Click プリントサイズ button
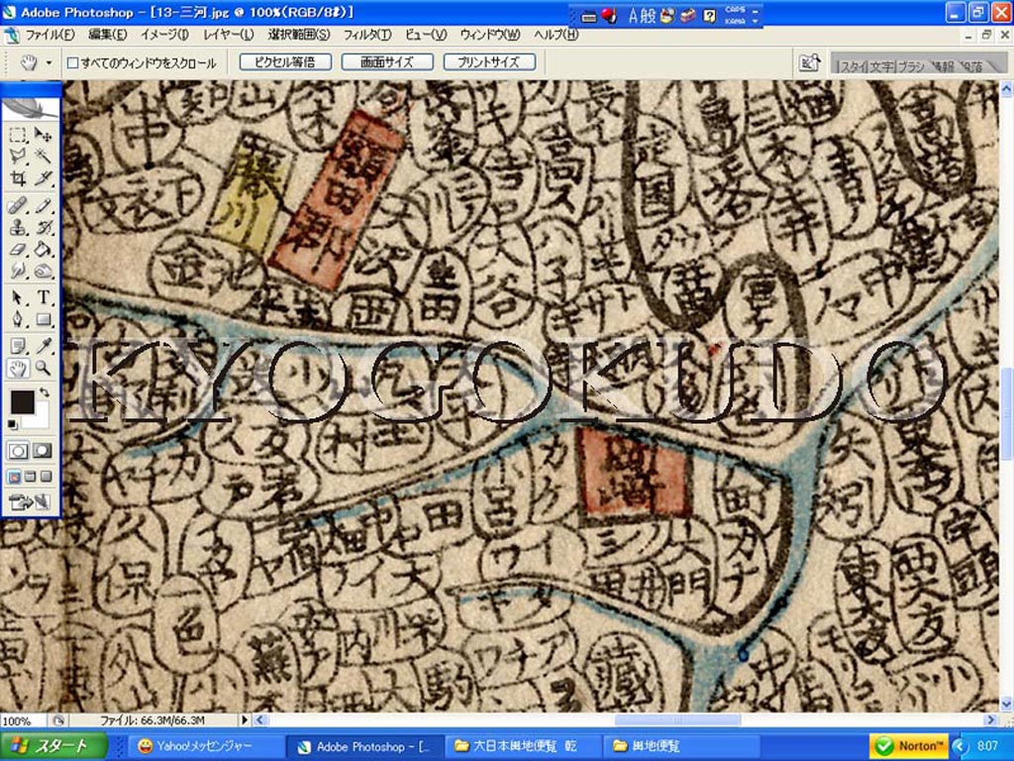Viewport: 1014px width, 761px height. pos(489,62)
